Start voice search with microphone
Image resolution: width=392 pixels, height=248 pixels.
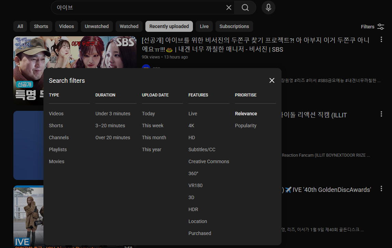[x=269, y=8]
